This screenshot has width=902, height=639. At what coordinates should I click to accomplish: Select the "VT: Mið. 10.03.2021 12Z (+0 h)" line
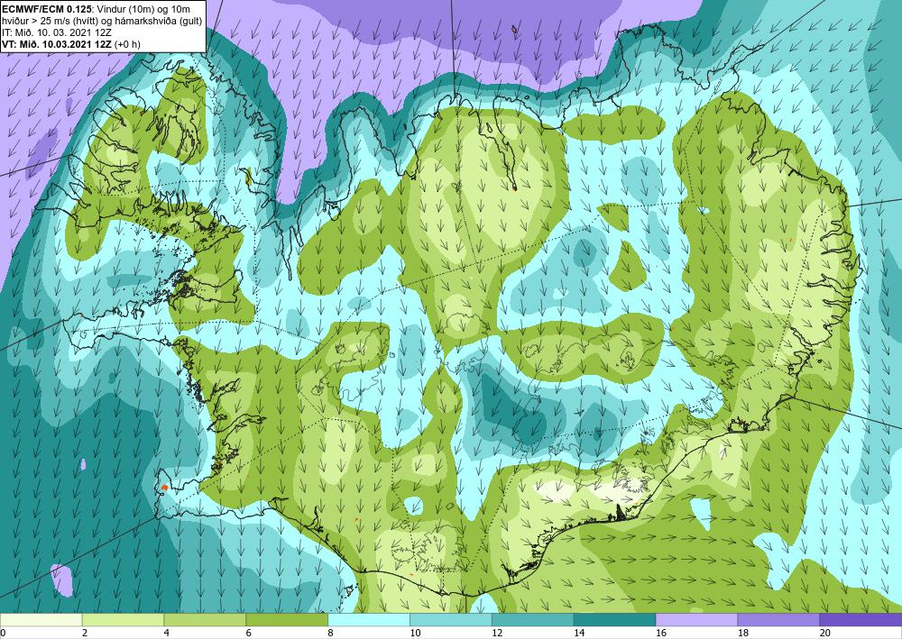70,44
